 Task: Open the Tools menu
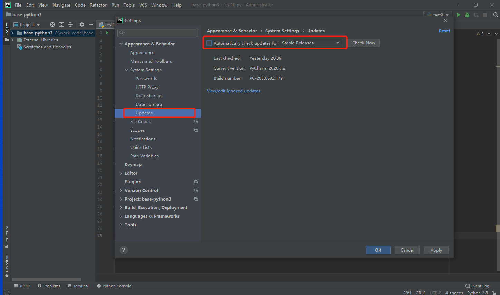(x=129, y=5)
